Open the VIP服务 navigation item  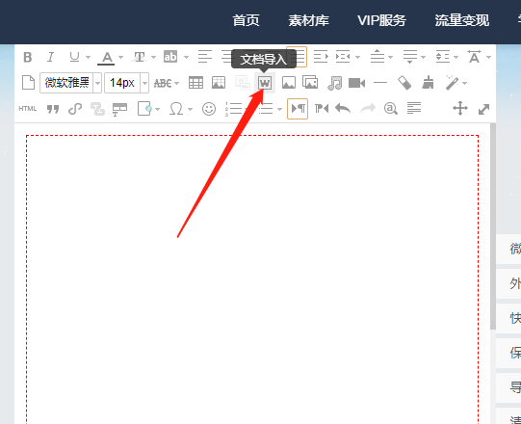click(381, 20)
